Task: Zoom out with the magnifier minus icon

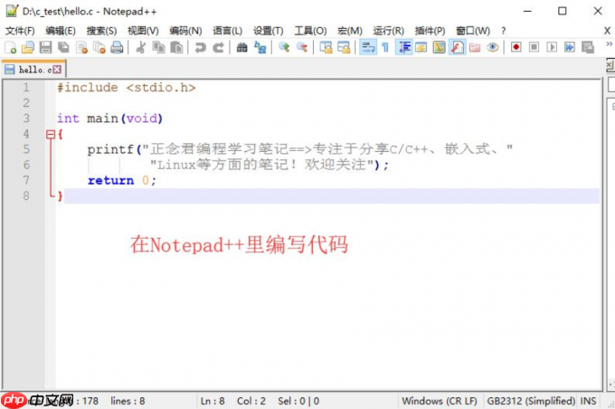Action: [x=302, y=47]
